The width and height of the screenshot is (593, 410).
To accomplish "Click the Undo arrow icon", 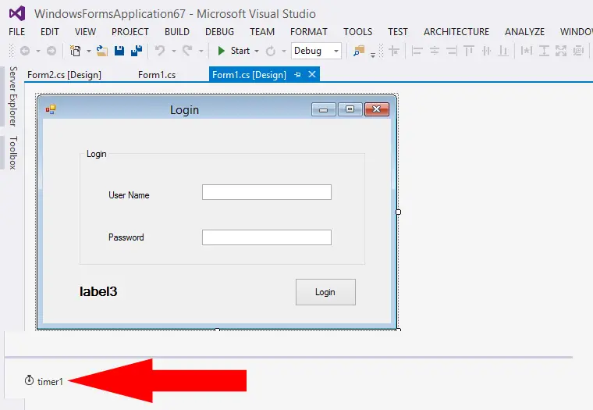I will click(x=160, y=51).
